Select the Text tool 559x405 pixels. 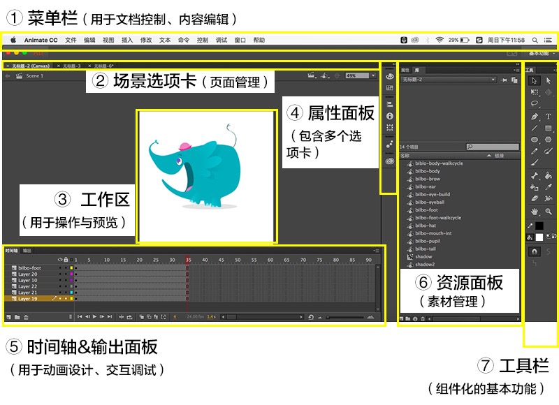[x=549, y=116]
